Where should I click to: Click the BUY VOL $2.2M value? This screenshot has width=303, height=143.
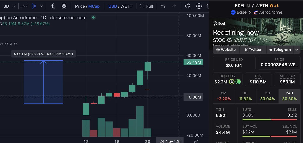(248, 132)
